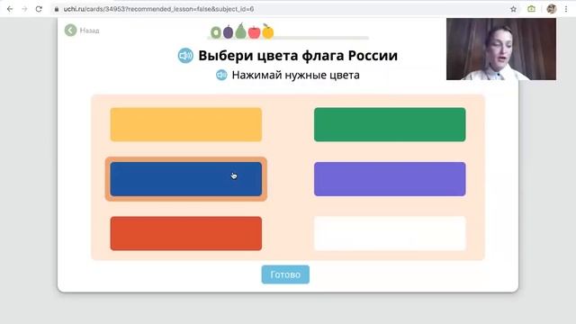Select the red color rectangle
The width and height of the screenshot is (576, 324).
point(186,234)
